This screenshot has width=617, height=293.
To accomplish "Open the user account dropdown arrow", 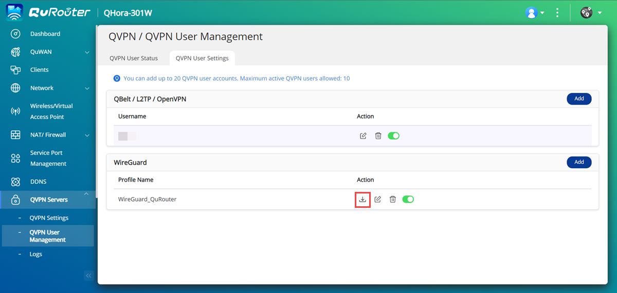I will [x=542, y=13].
